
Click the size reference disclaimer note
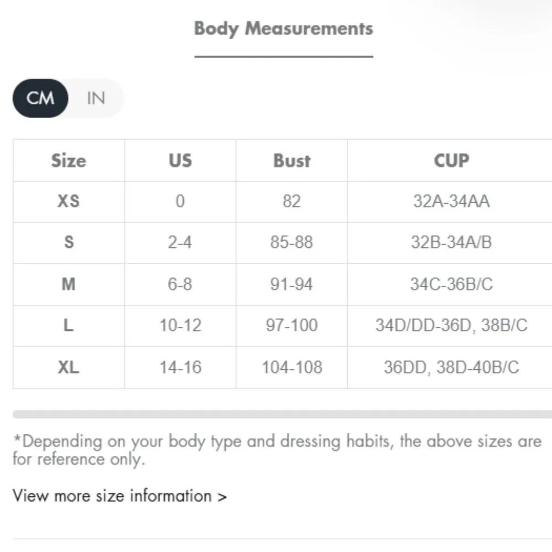(x=276, y=450)
